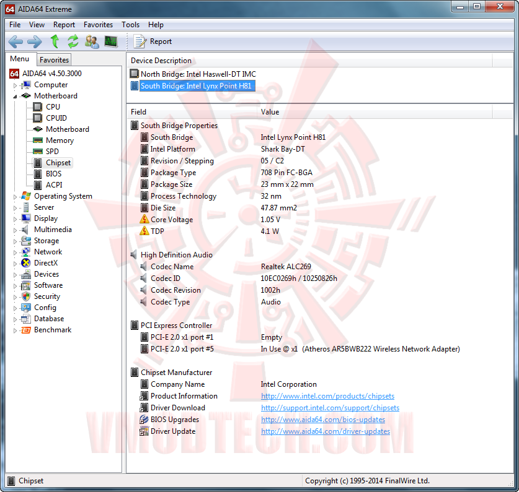The image size is (519, 492).
Task: Expand the Display tree node
Action: click(15, 219)
